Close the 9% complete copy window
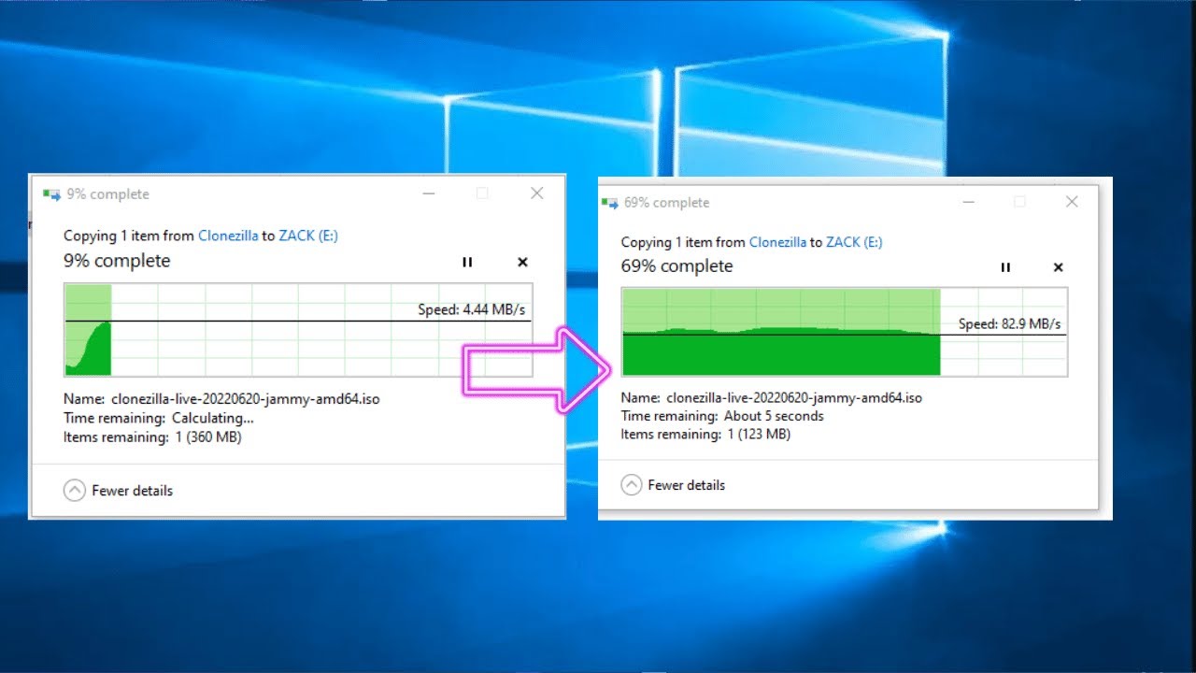This screenshot has width=1196, height=673. coord(536,193)
